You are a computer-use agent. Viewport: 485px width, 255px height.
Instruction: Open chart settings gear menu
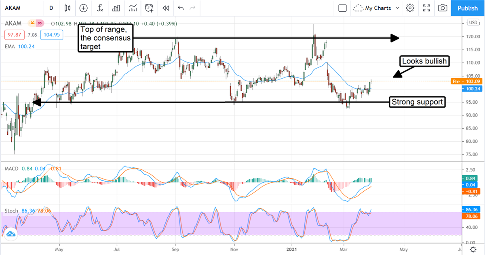pyautogui.click(x=410, y=8)
